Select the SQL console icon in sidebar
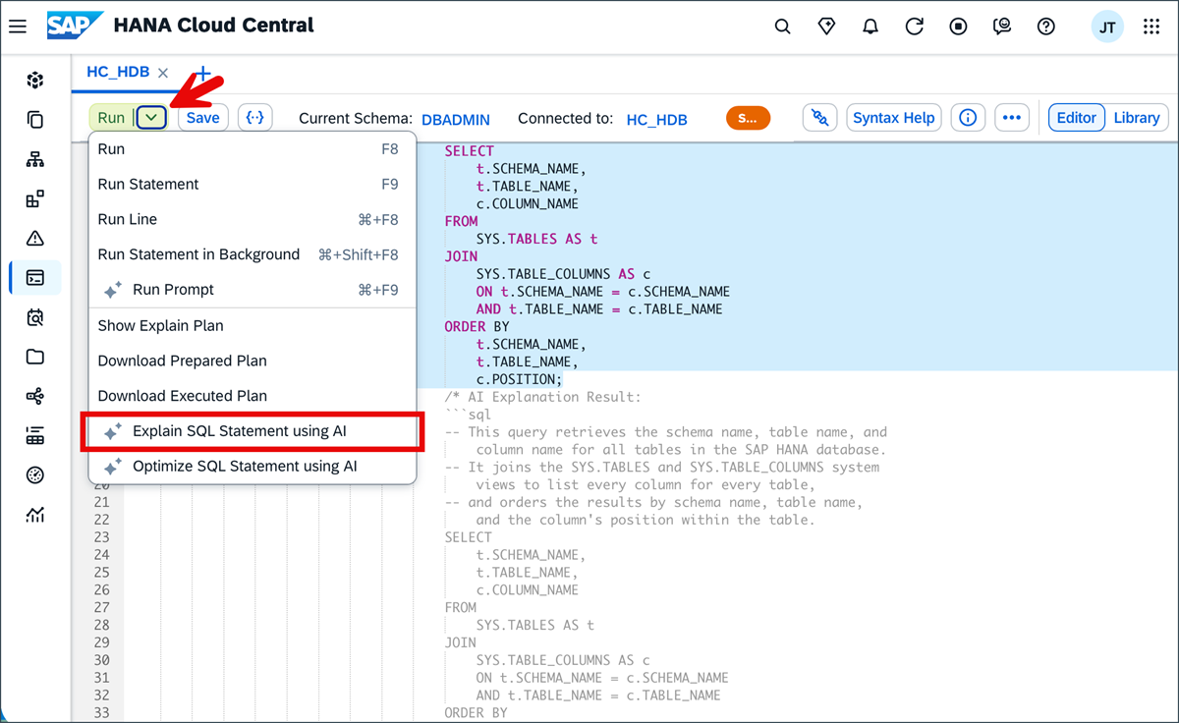The image size is (1179, 723). pyautogui.click(x=35, y=278)
